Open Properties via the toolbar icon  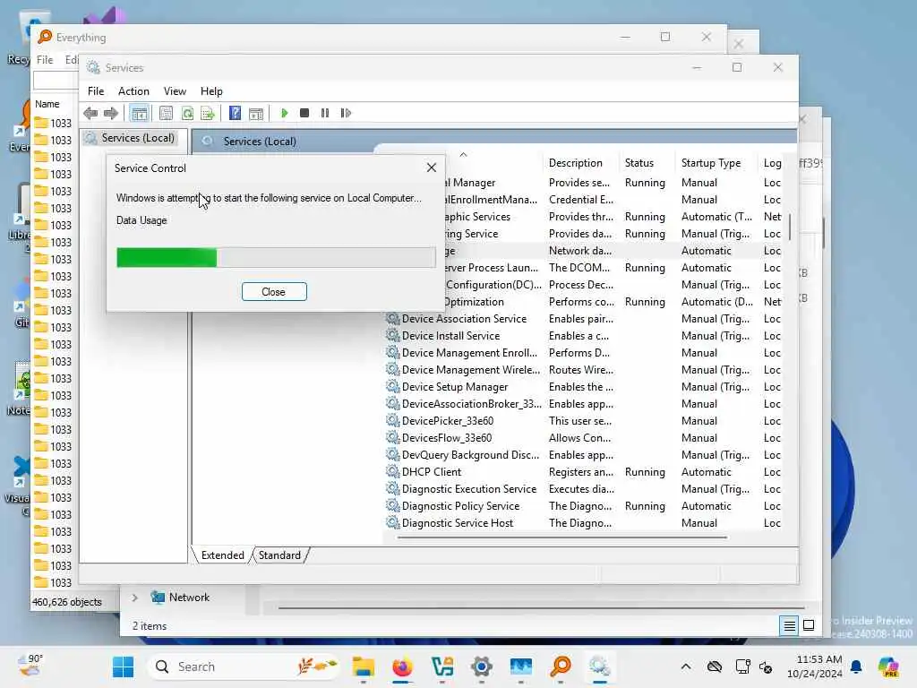click(x=166, y=113)
